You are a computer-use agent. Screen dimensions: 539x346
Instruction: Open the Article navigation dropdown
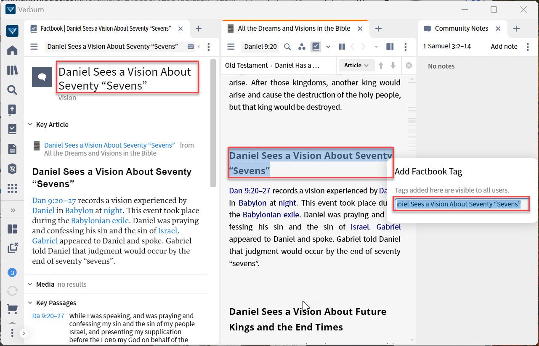(x=356, y=65)
